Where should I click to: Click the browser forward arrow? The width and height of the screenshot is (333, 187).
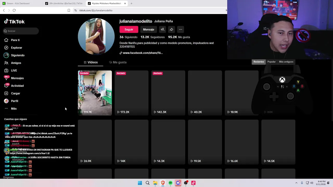pos(9,10)
